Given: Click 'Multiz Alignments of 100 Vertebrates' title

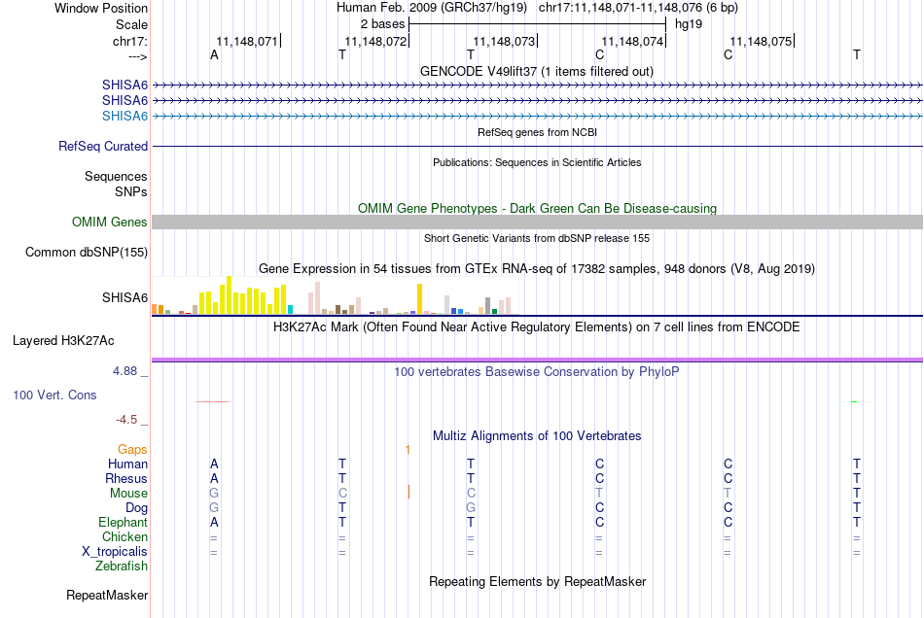Looking at the screenshot, I should click(537, 436).
